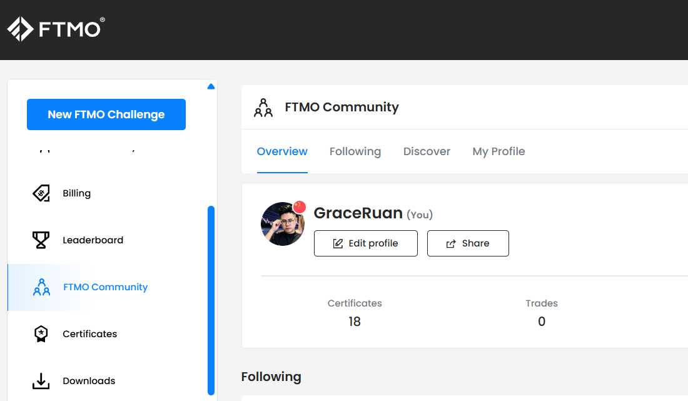688x401 pixels.
Task: Click the Edit profile button
Action: coord(365,243)
